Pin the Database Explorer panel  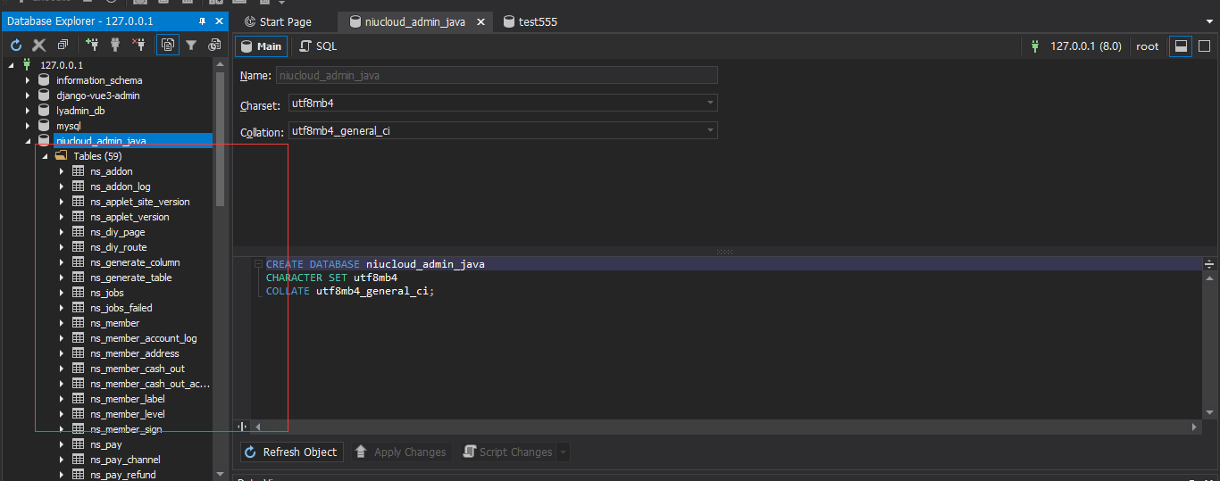click(x=203, y=21)
